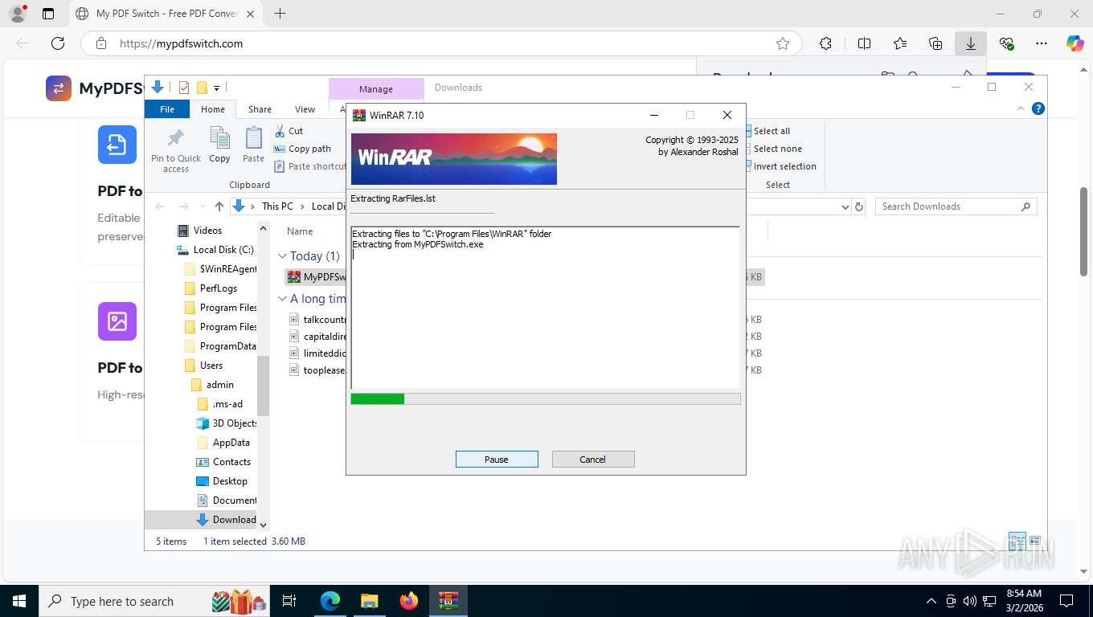Click 'Extracting from MyPDFSwitch.exe' log line
This screenshot has width=1093, height=617.
pos(417,244)
